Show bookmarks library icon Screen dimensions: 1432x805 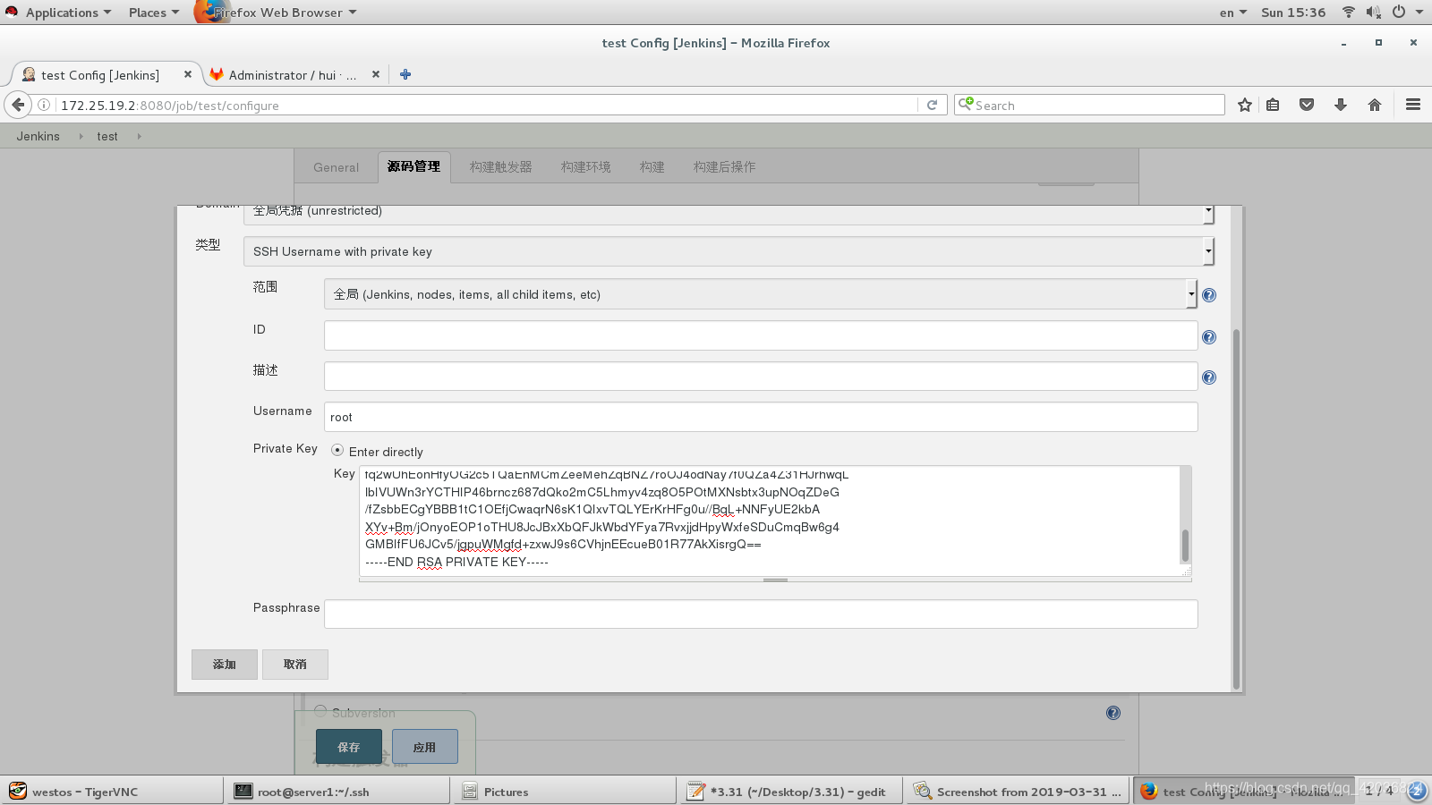point(1273,105)
